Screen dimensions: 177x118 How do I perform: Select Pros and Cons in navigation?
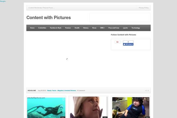click(x=114, y=28)
